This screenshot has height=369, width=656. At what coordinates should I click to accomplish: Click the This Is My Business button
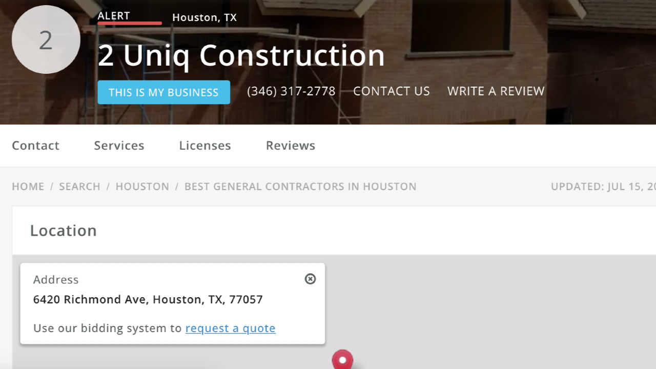point(164,92)
